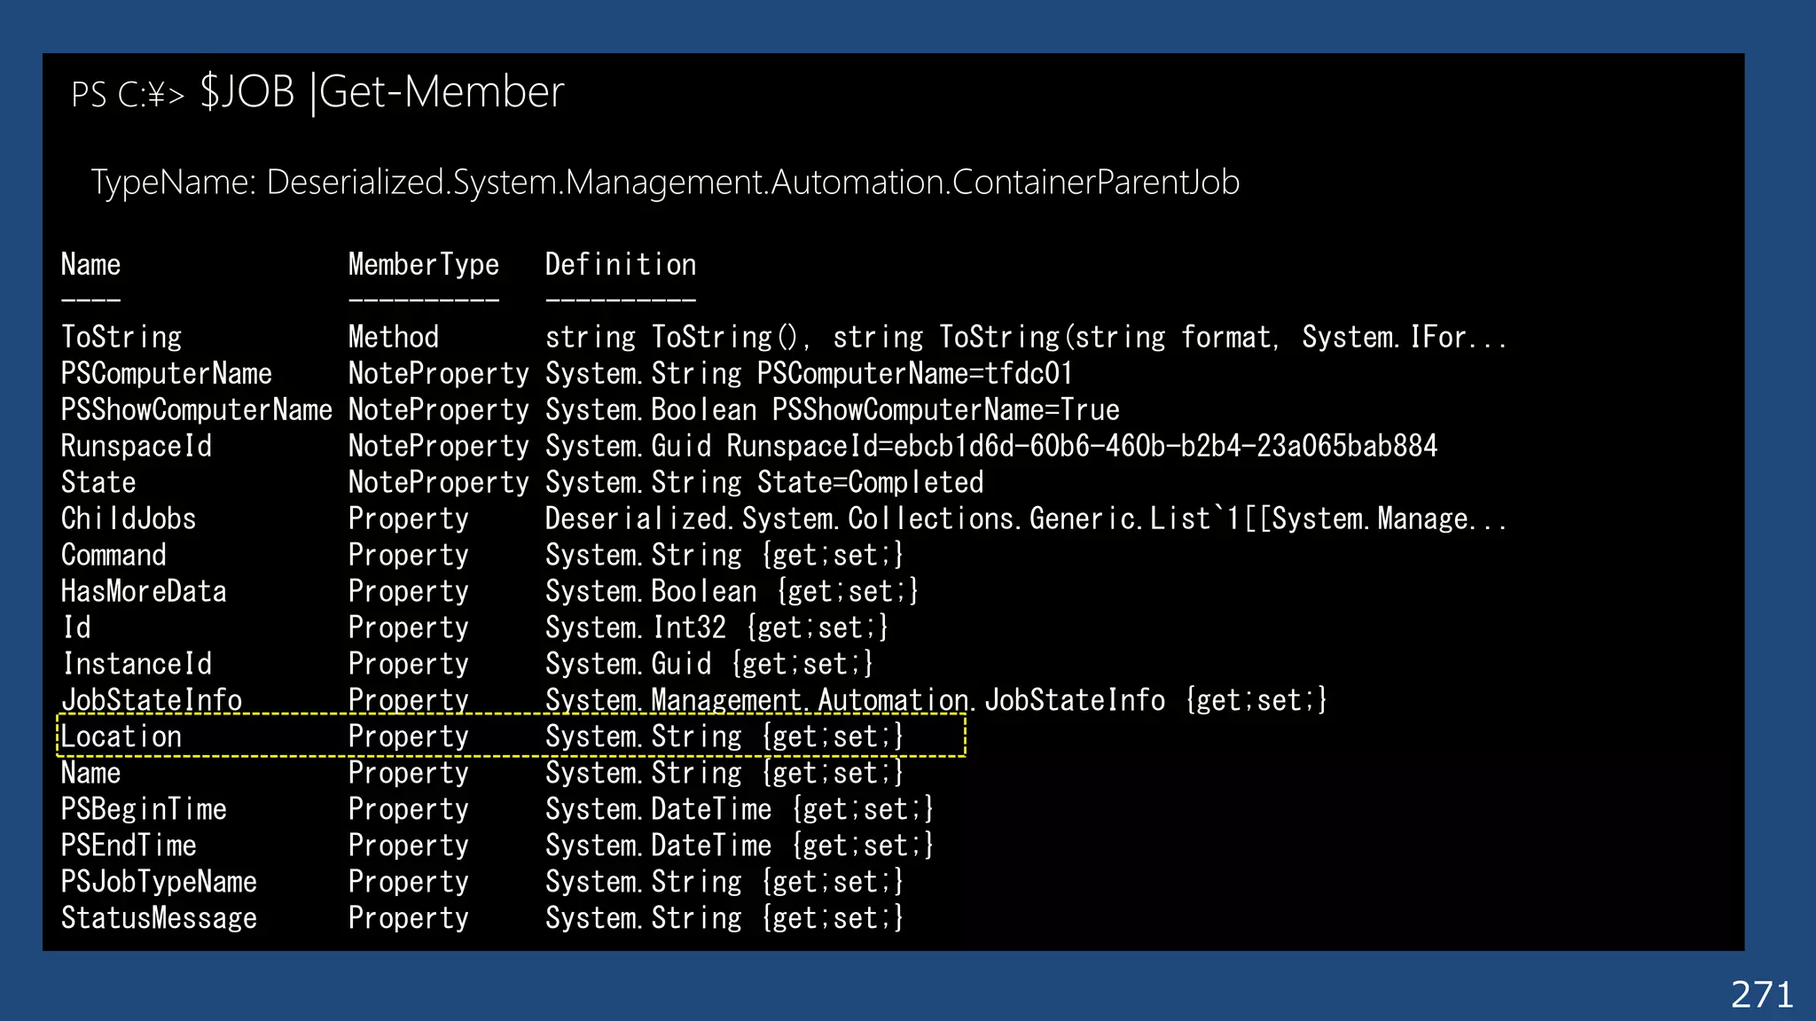Click the TypeName line of the output
The image size is (1816, 1021).
tap(665, 183)
